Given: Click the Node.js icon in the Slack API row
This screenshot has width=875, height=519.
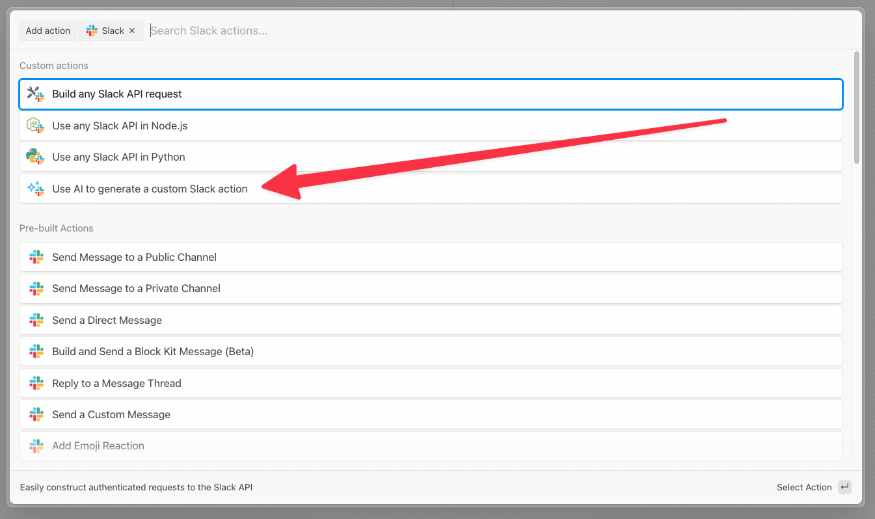Looking at the screenshot, I should [35, 126].
